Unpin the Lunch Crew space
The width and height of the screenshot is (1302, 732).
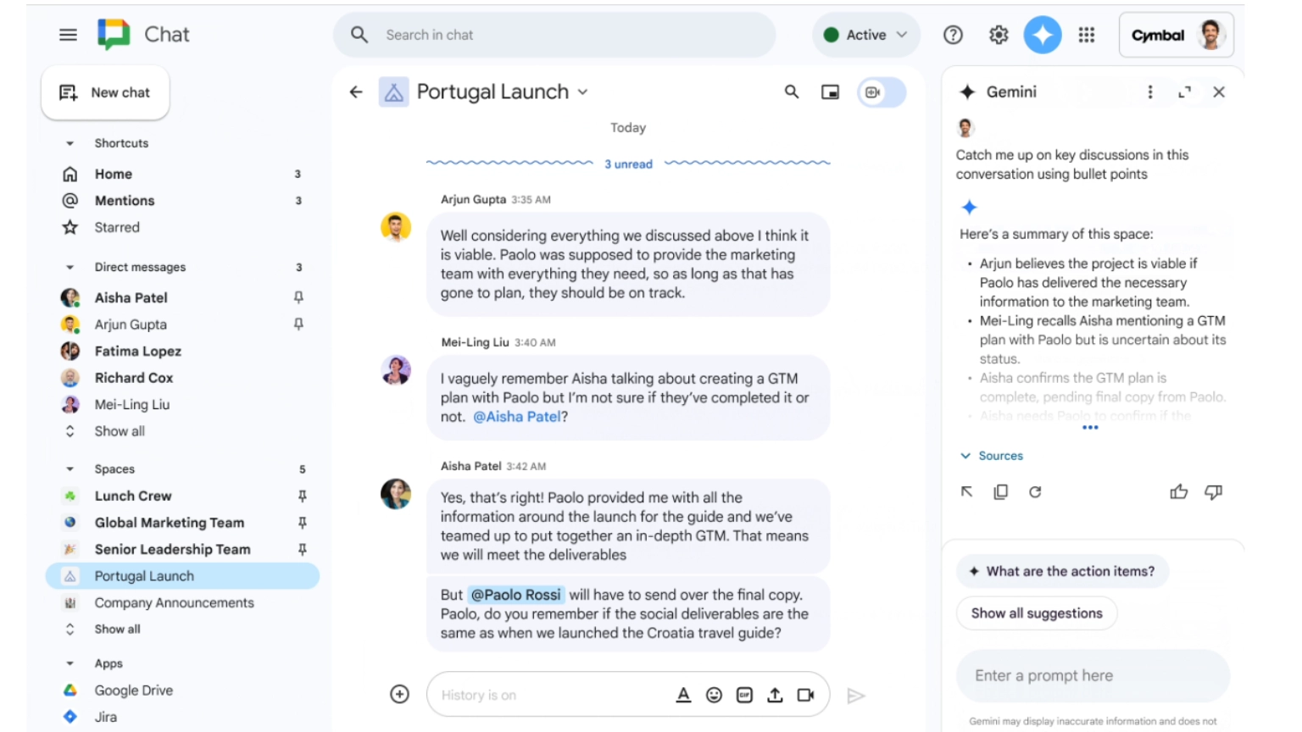pos(302,496)
